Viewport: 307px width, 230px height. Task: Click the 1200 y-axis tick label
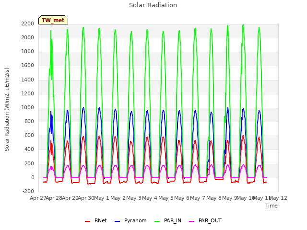click(x=28, y=94)
